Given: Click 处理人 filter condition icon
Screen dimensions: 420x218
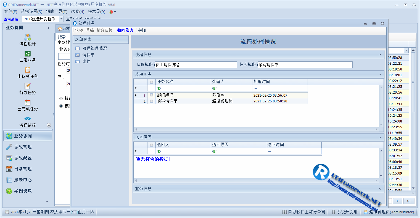Looking at the screenshot, I should 214,88.
